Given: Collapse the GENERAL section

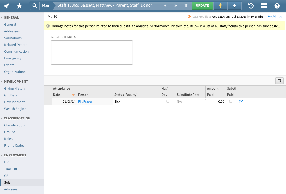Looking at the screenshot, I should pos(10,17).
